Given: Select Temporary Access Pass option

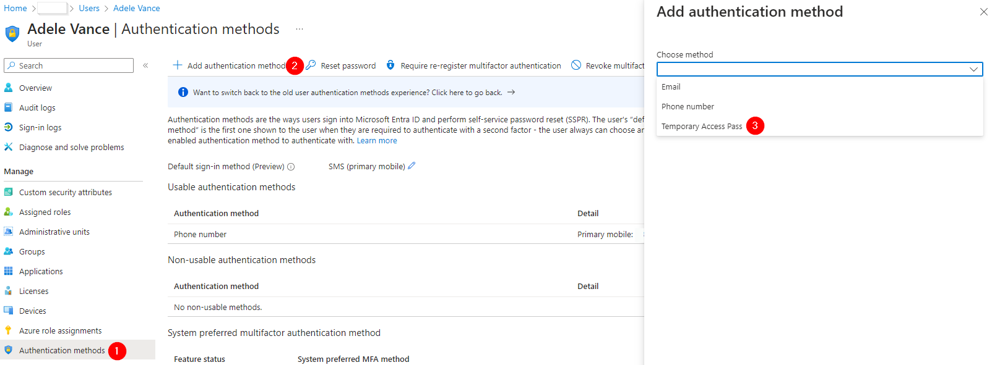Looking at the screenshot, I should (x=819, y=126).
